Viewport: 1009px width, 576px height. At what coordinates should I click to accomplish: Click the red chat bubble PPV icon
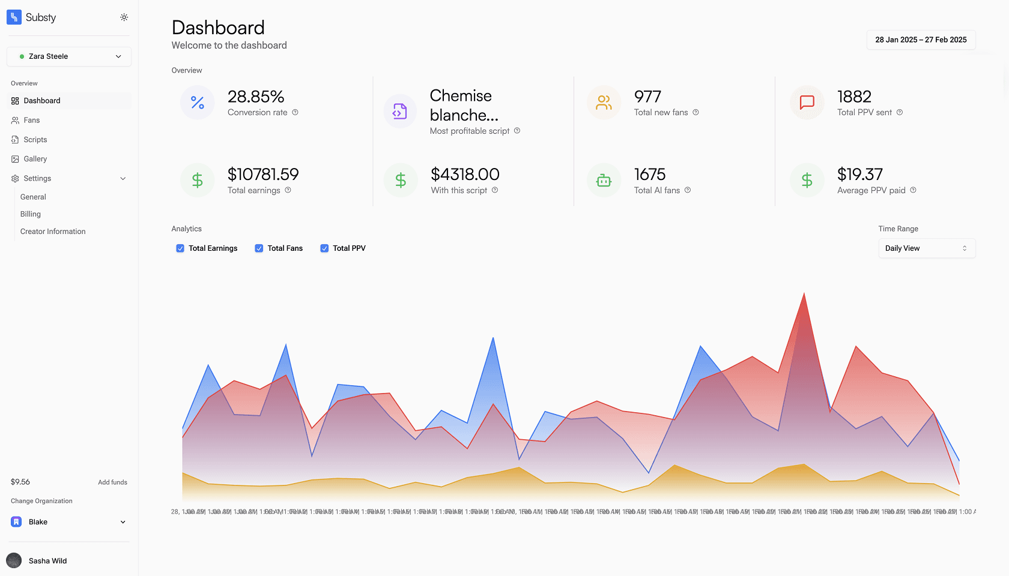[x=807, y=103]
